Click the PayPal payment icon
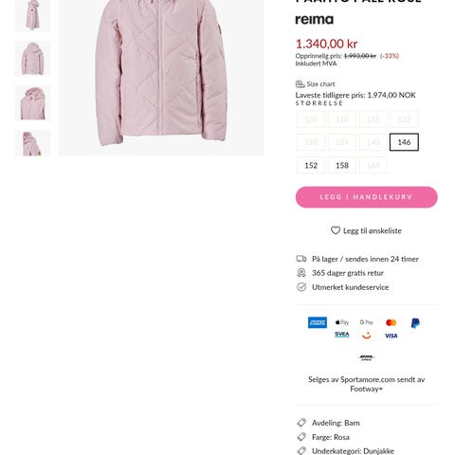 point(415,323)
